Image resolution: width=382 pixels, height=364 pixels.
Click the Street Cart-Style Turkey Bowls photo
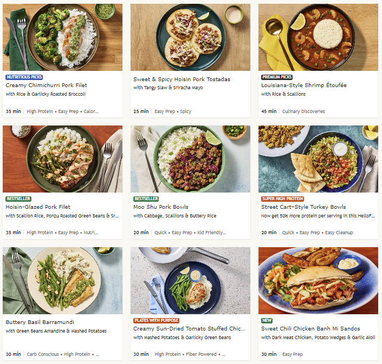tap(318, 158)
